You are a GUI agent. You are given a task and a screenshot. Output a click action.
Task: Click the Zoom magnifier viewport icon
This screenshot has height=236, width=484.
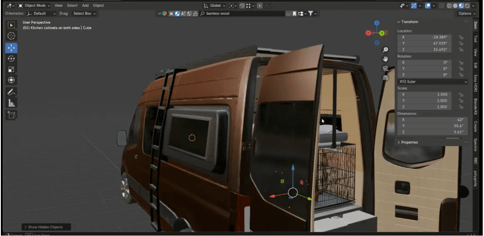(x=385, y=50)
